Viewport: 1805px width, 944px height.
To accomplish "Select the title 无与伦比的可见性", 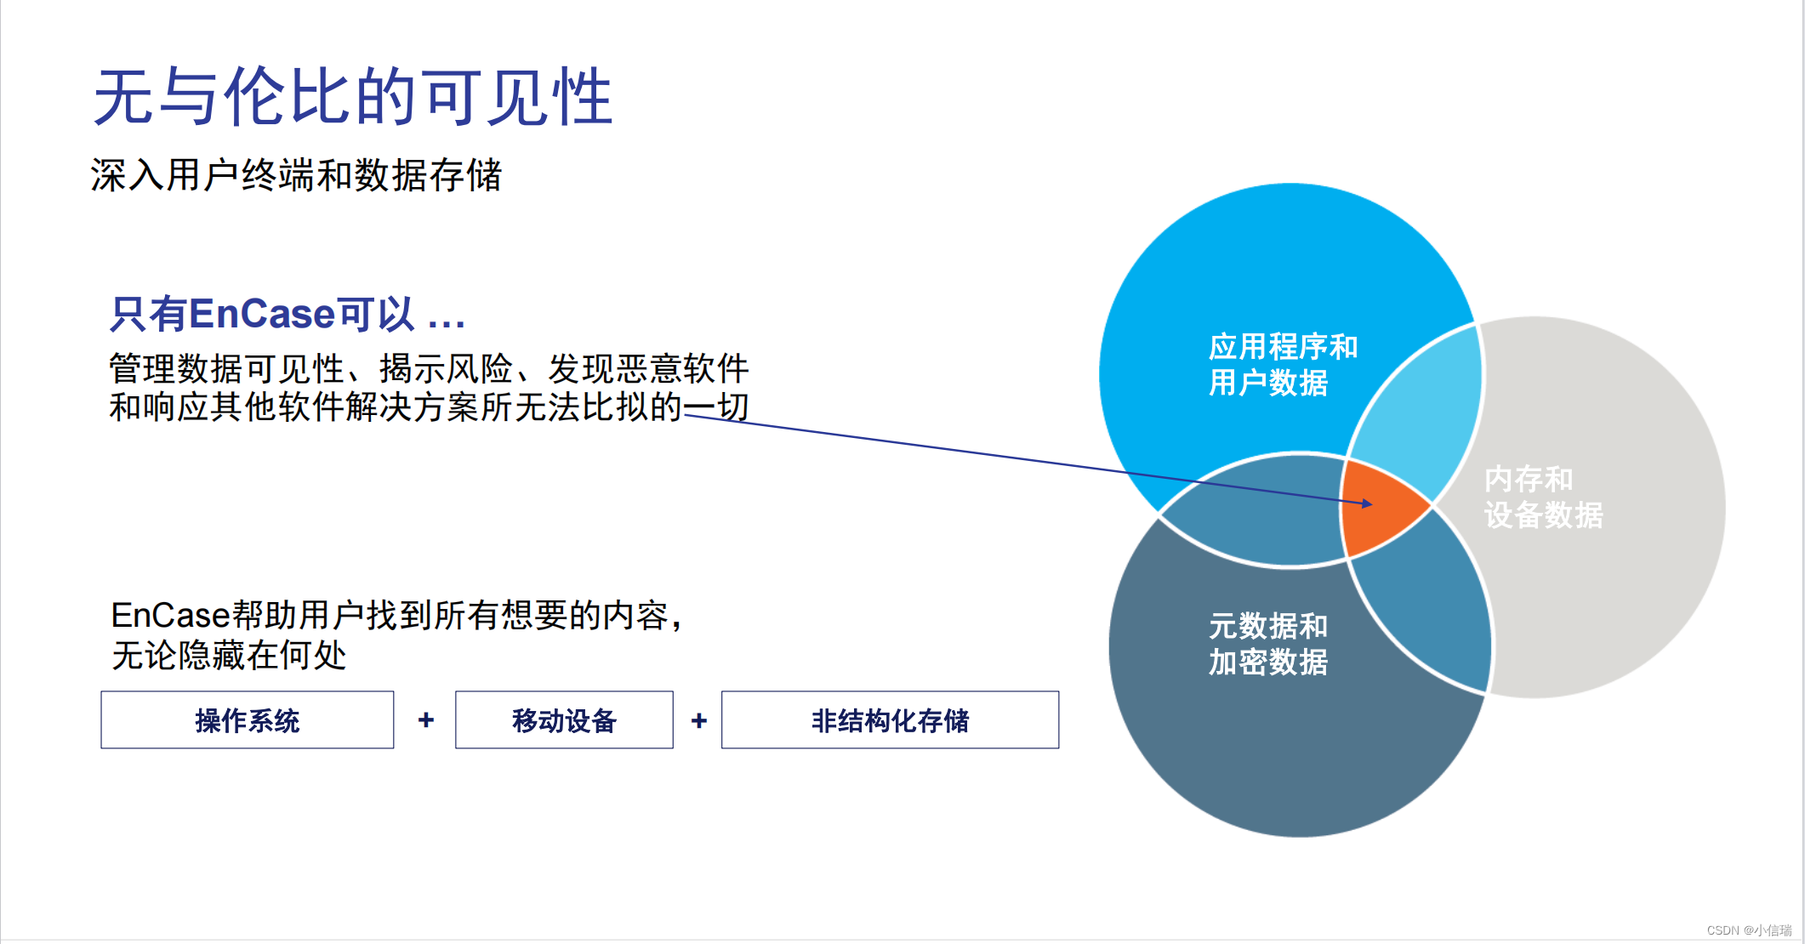I will coord(353,97).
